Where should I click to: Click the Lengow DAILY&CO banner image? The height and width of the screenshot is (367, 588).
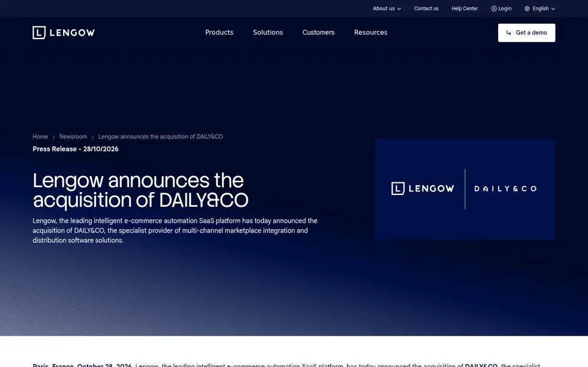click(465, 189)
